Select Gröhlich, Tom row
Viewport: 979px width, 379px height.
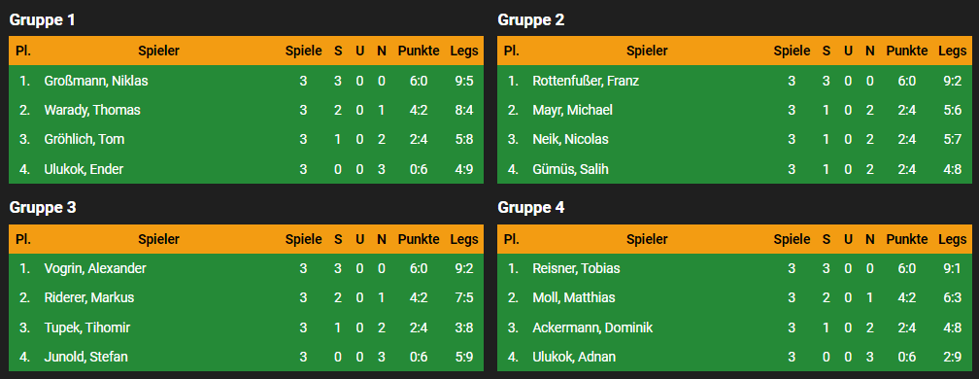coord(246,139)
